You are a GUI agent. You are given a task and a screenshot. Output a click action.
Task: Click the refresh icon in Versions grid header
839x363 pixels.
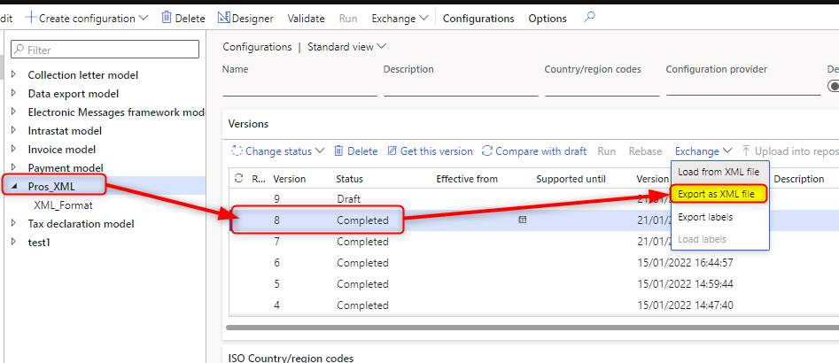[x=238, y=179]
